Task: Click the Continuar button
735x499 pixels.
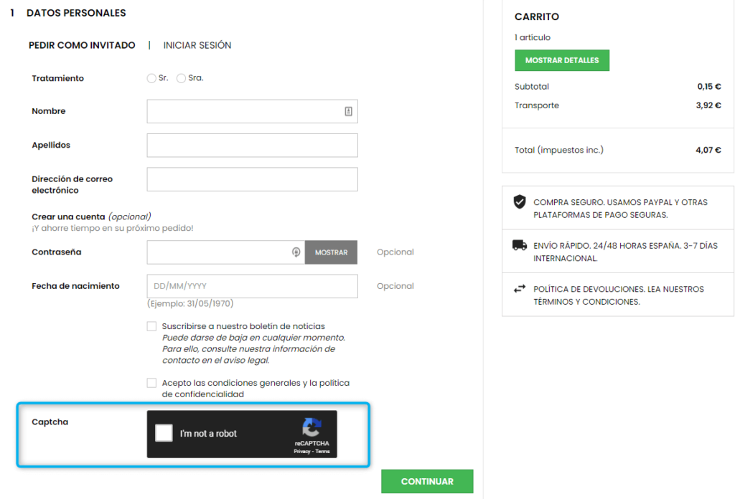Action: coord(427,481)
